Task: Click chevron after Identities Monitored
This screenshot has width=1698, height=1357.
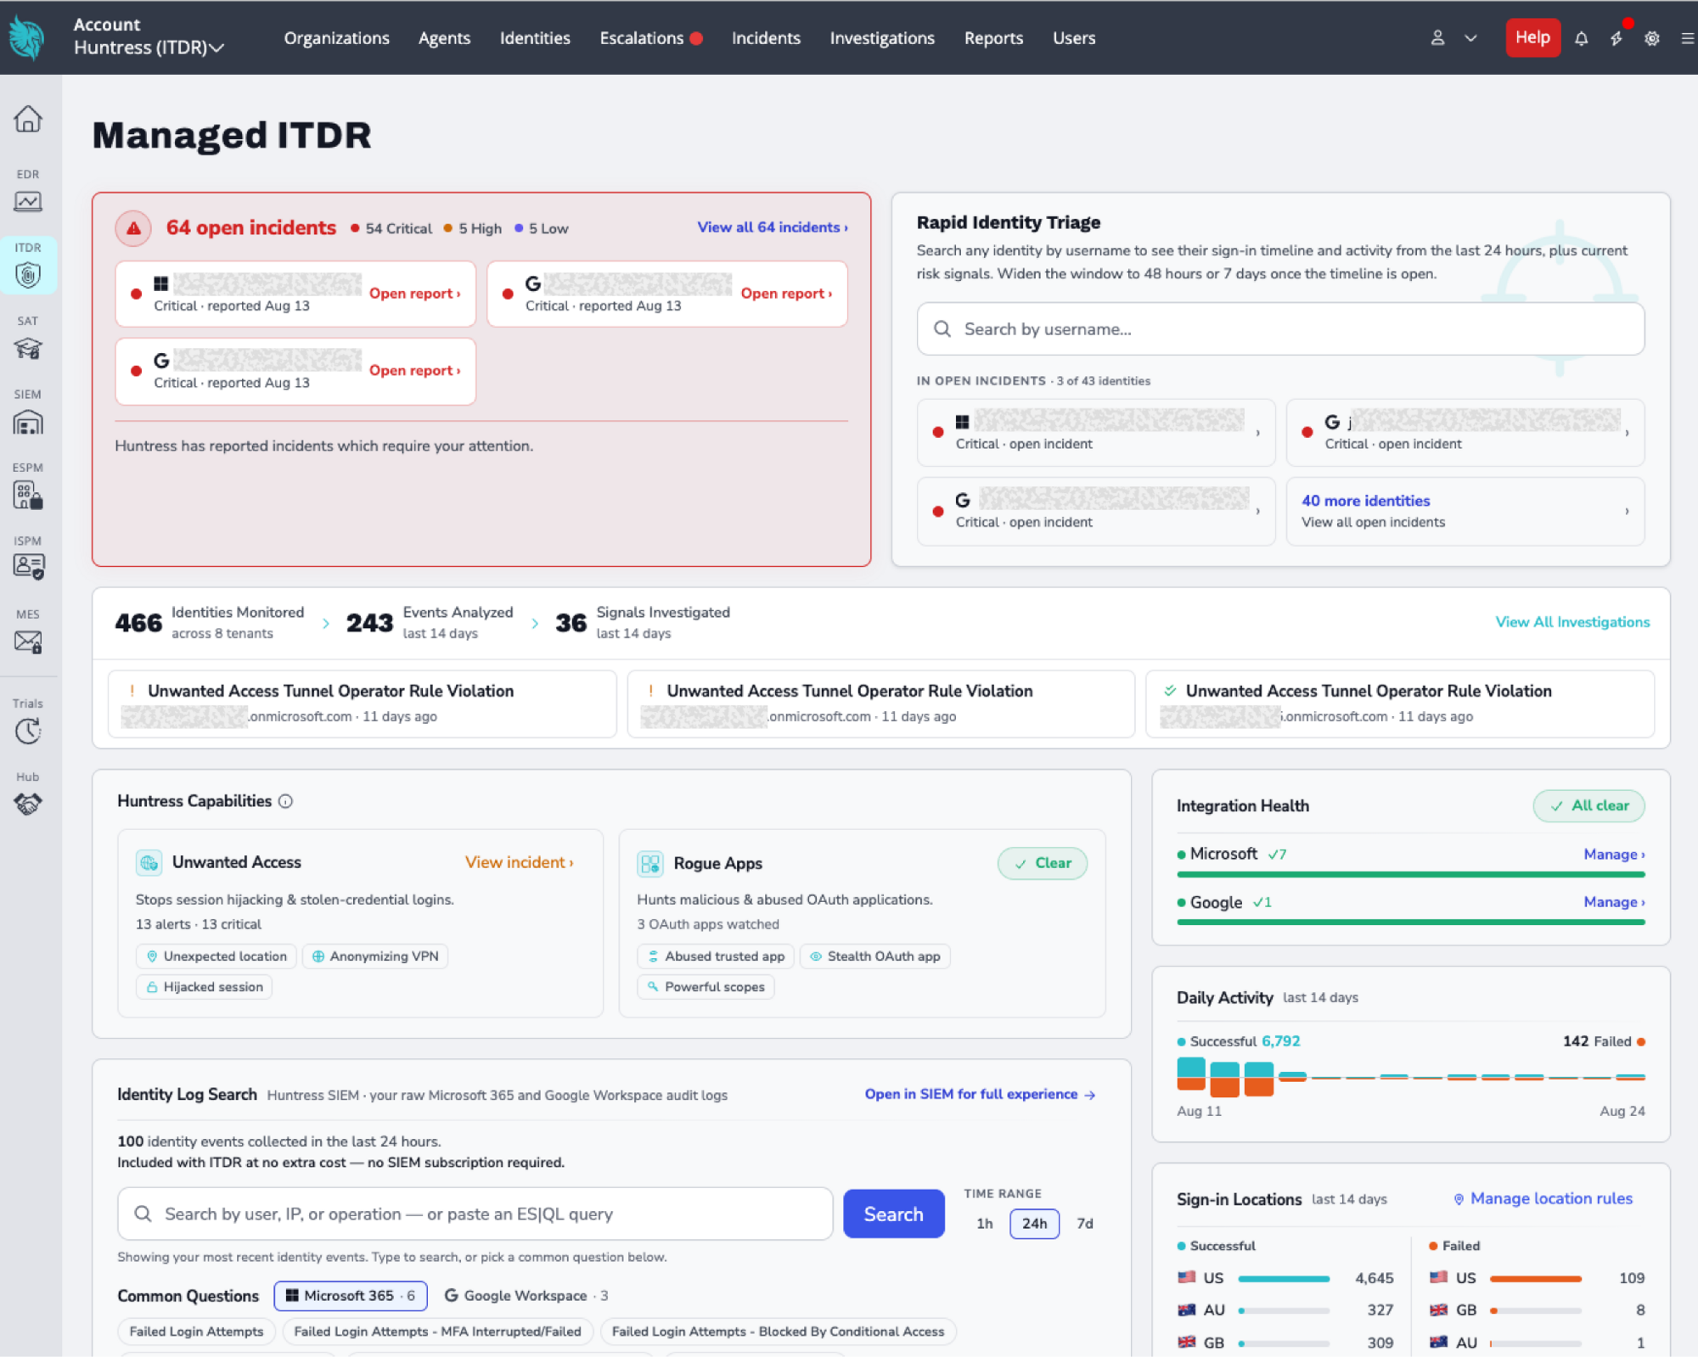Action: (x=326, y=624)
